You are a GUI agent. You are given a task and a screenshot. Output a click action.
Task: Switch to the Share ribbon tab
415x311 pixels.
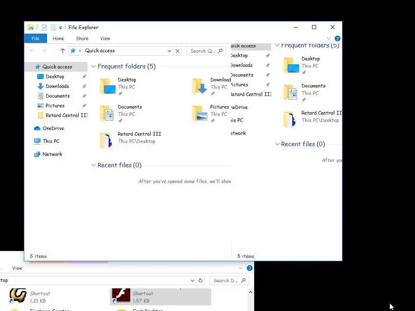(x=82, y=38)
